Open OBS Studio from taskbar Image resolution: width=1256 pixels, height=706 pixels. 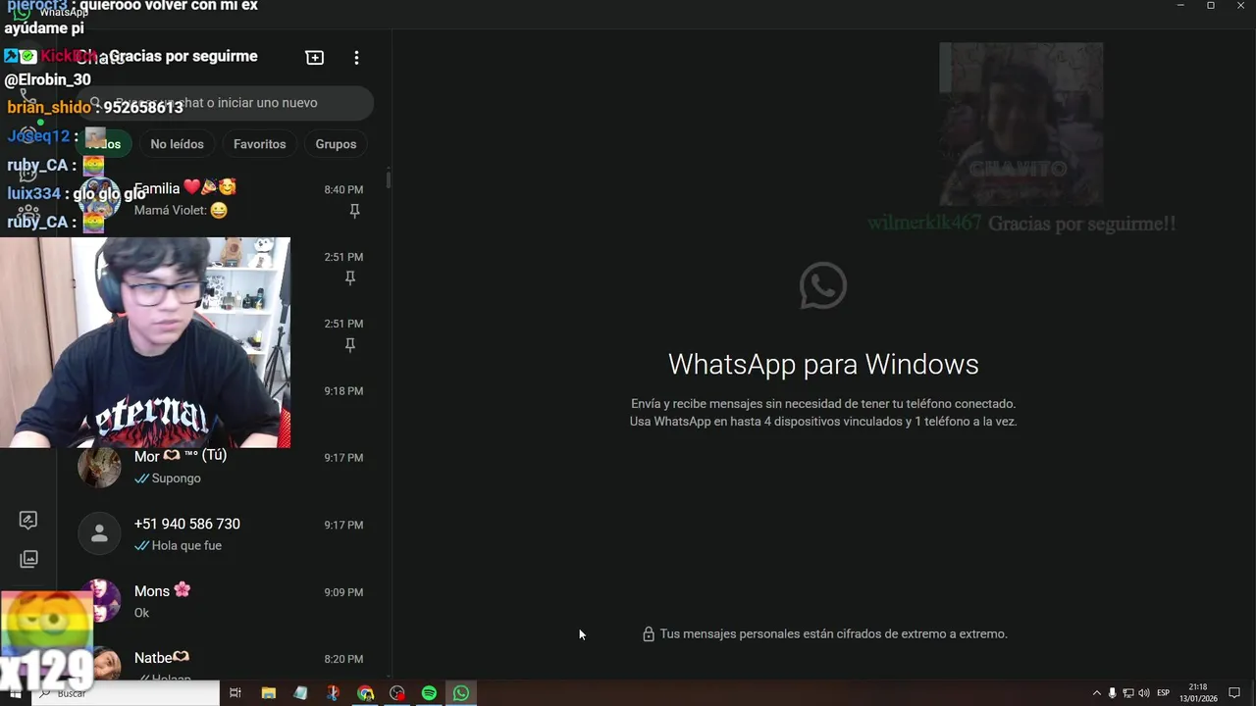coord(397,693)
